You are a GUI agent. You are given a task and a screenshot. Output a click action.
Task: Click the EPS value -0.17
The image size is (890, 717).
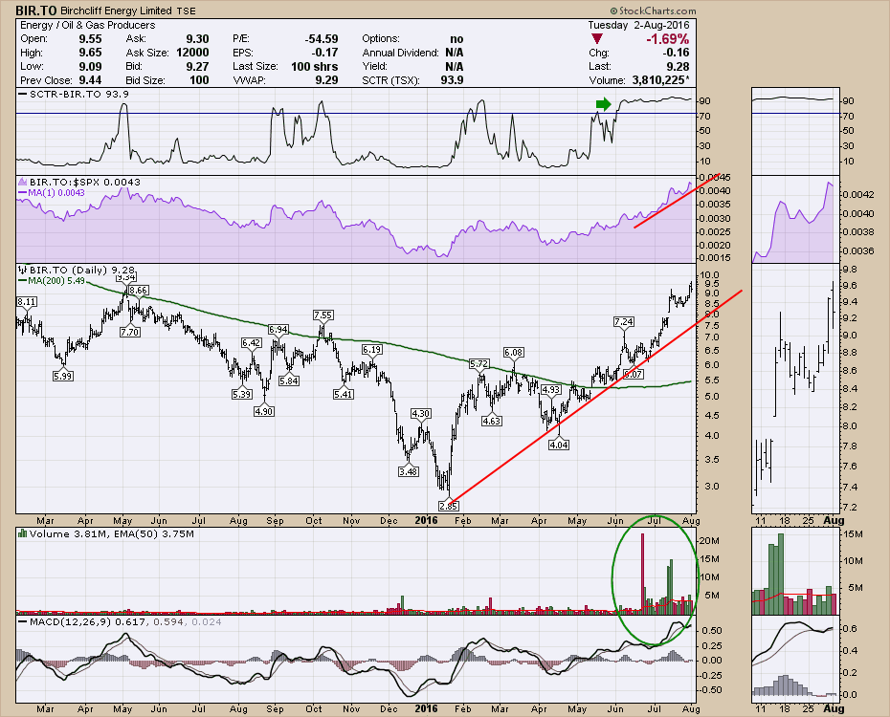click(325, 53)
